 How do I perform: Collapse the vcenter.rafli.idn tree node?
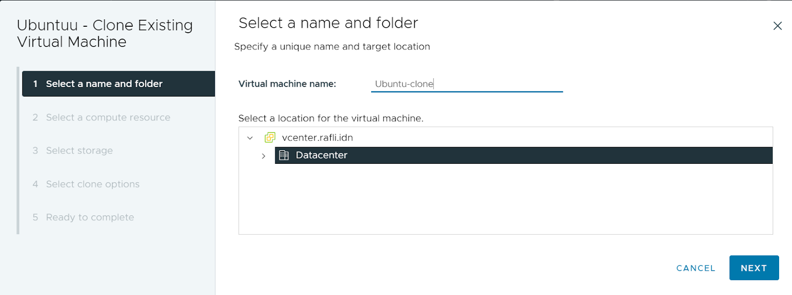(x=250, y=138)
